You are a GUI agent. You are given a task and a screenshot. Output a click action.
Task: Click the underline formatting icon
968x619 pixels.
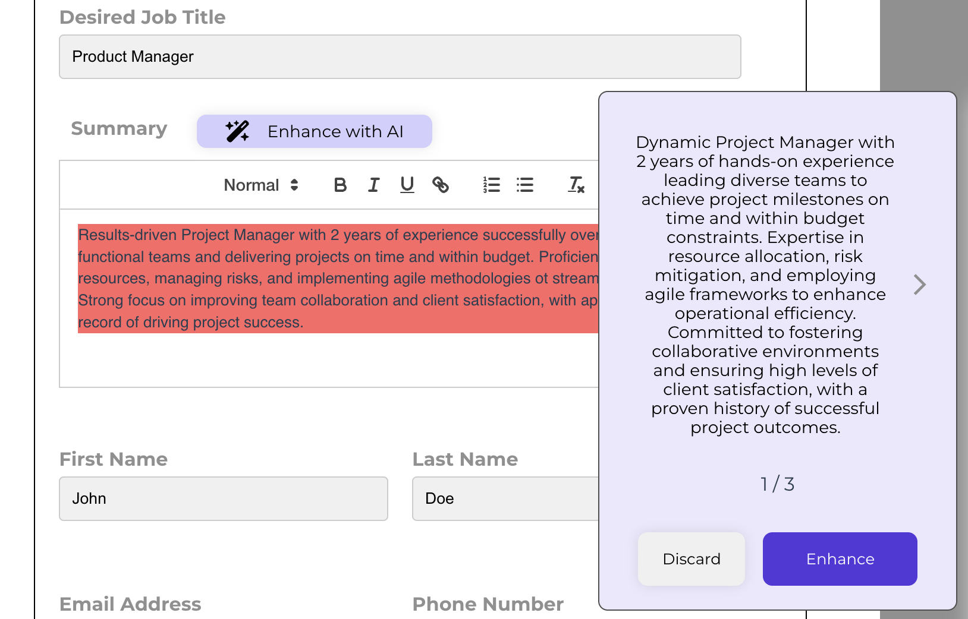coord(407,185)
